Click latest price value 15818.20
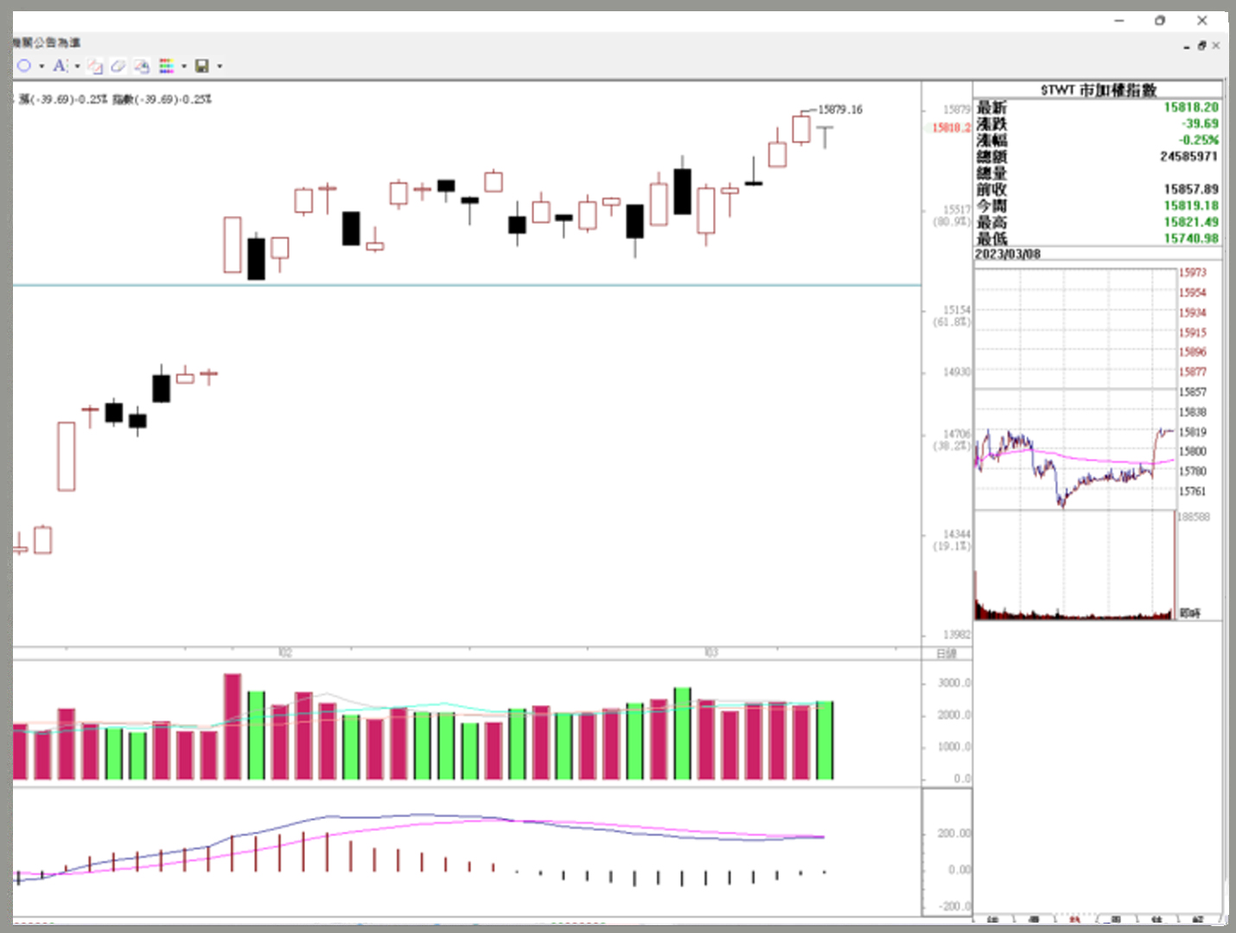 click(1191, 107)
